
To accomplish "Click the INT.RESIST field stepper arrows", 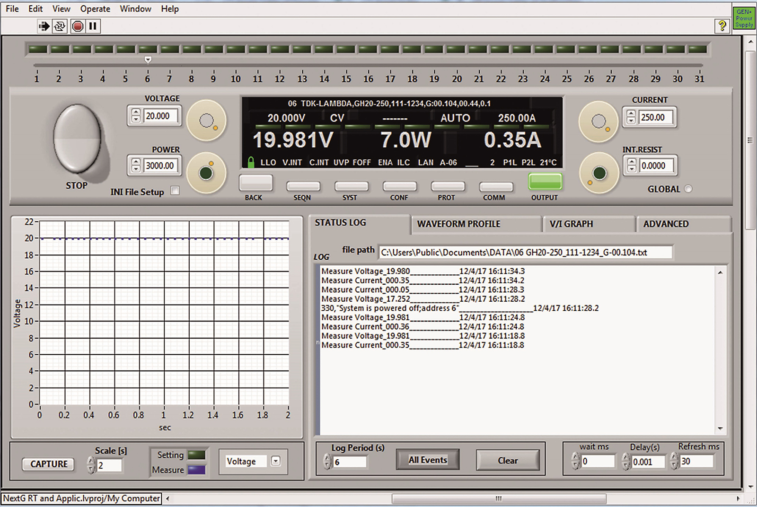I will click(632, 166).
